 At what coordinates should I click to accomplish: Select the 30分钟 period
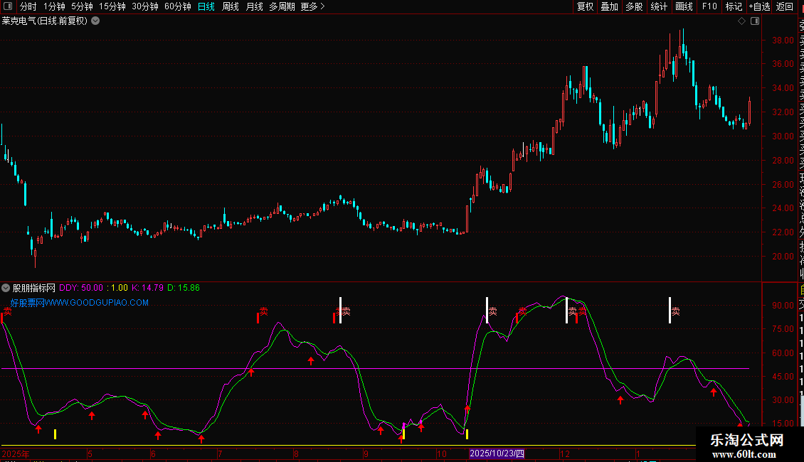pyautogui.click(x=145, y=6)
